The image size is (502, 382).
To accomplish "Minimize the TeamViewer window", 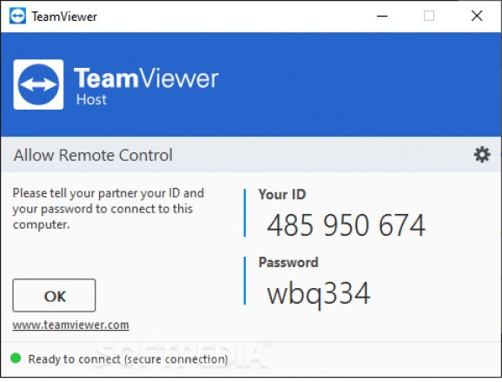I will pos(382,16).
